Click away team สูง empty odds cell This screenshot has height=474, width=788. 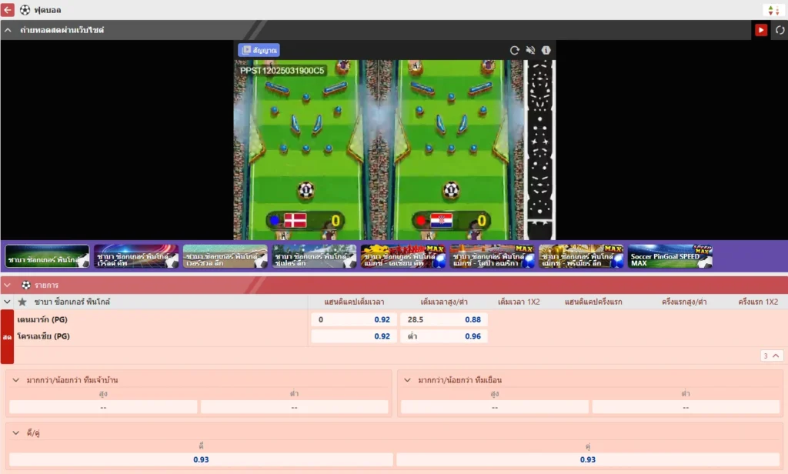pos(495,407)
